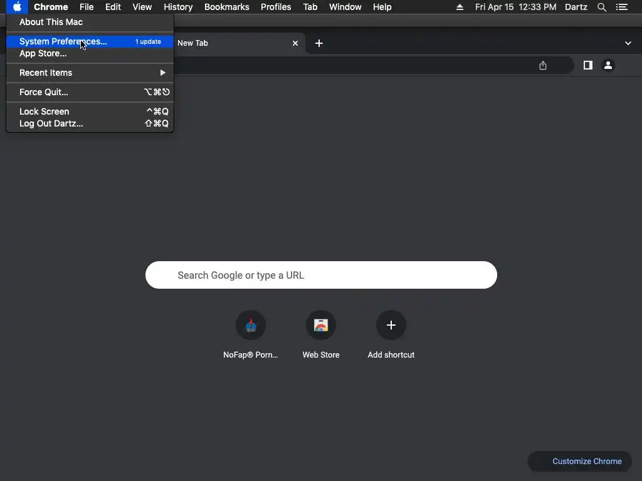Select Lock Screen entry

(x=90, y=111)
